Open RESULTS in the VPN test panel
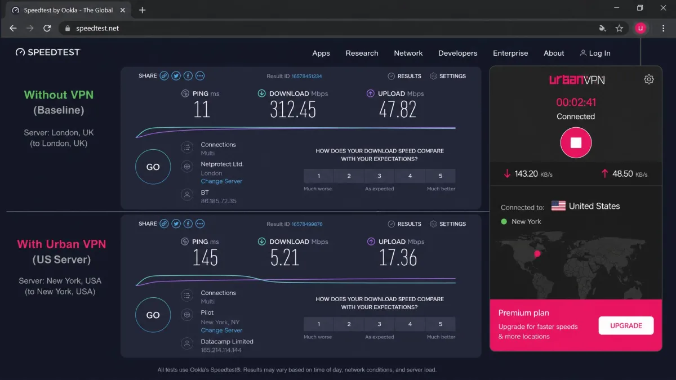This screenshot has width=676, height=380. [404, 224]
